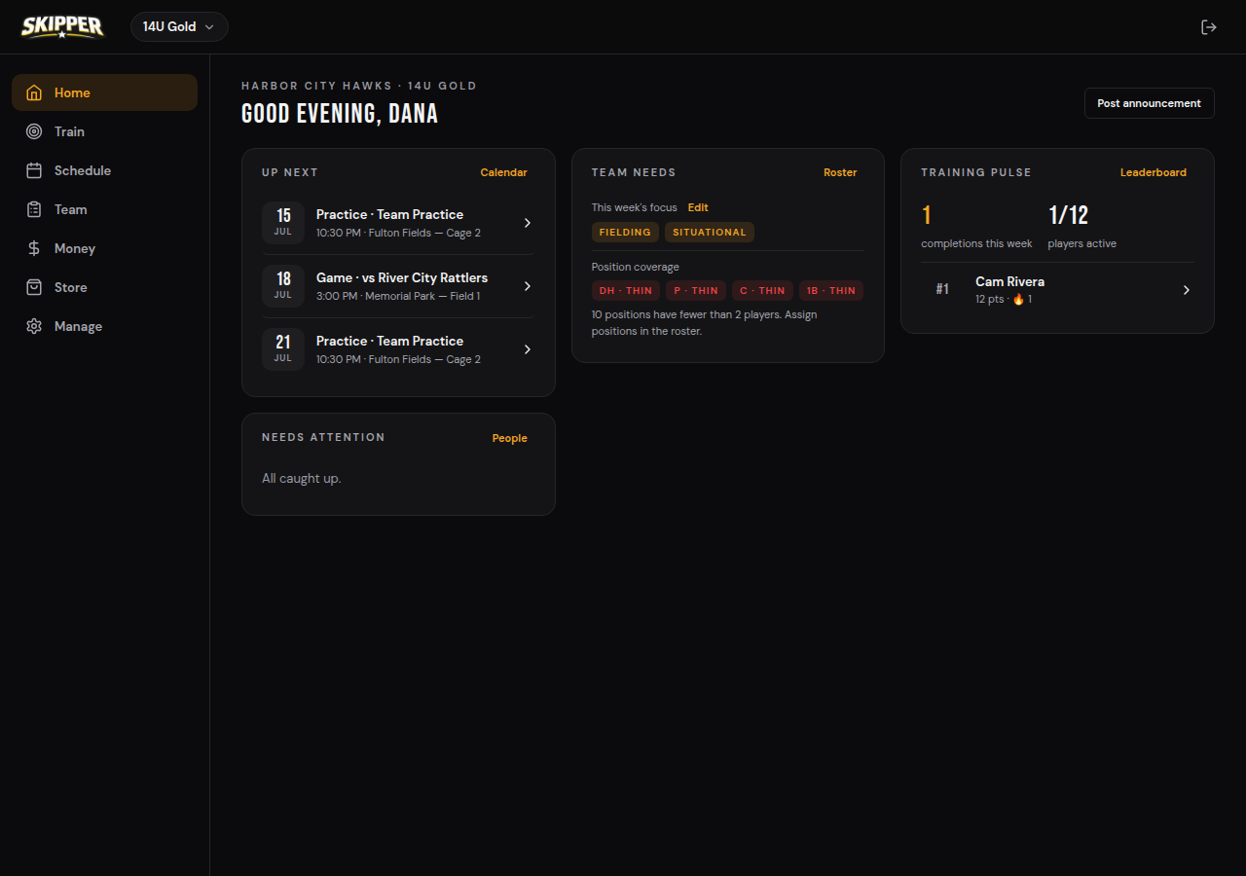Click the DH · THIN position badge
The width and height of the screenshot is (1246, 876).
tap(626, 291)
